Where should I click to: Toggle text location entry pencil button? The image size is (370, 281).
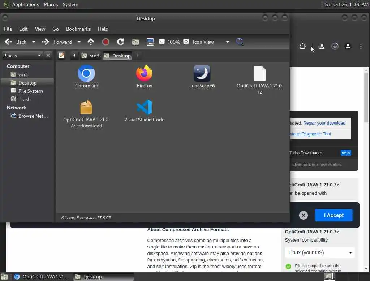coord(61,56)
